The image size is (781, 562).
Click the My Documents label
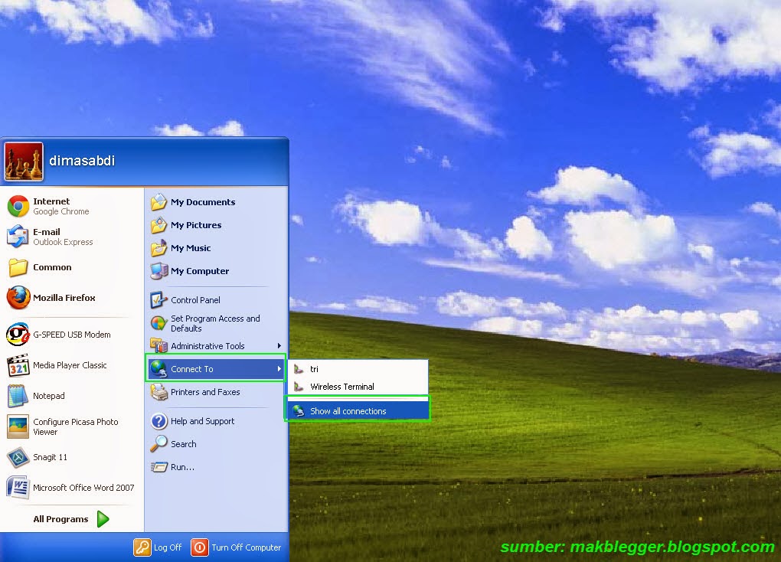[x=203, y=202]
